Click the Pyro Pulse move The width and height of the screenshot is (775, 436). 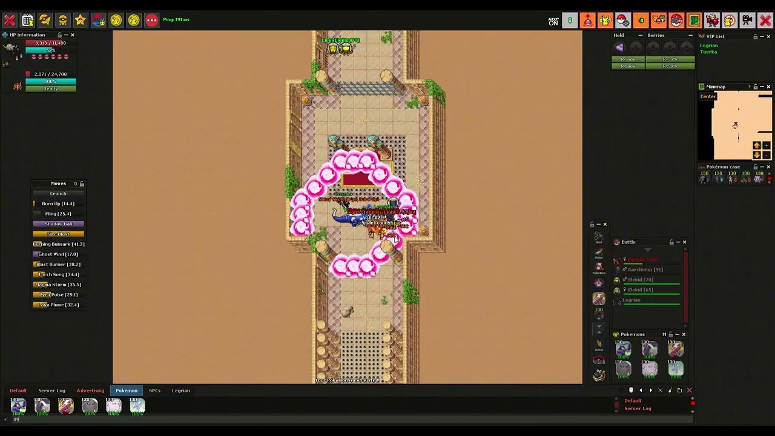(59, 294)
